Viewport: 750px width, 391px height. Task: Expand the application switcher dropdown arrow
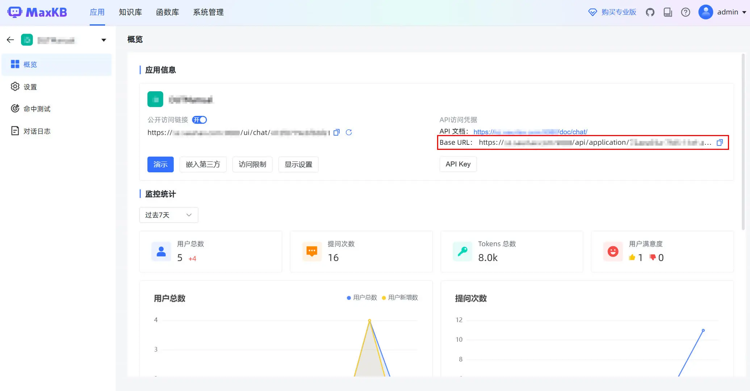(104, 40)
